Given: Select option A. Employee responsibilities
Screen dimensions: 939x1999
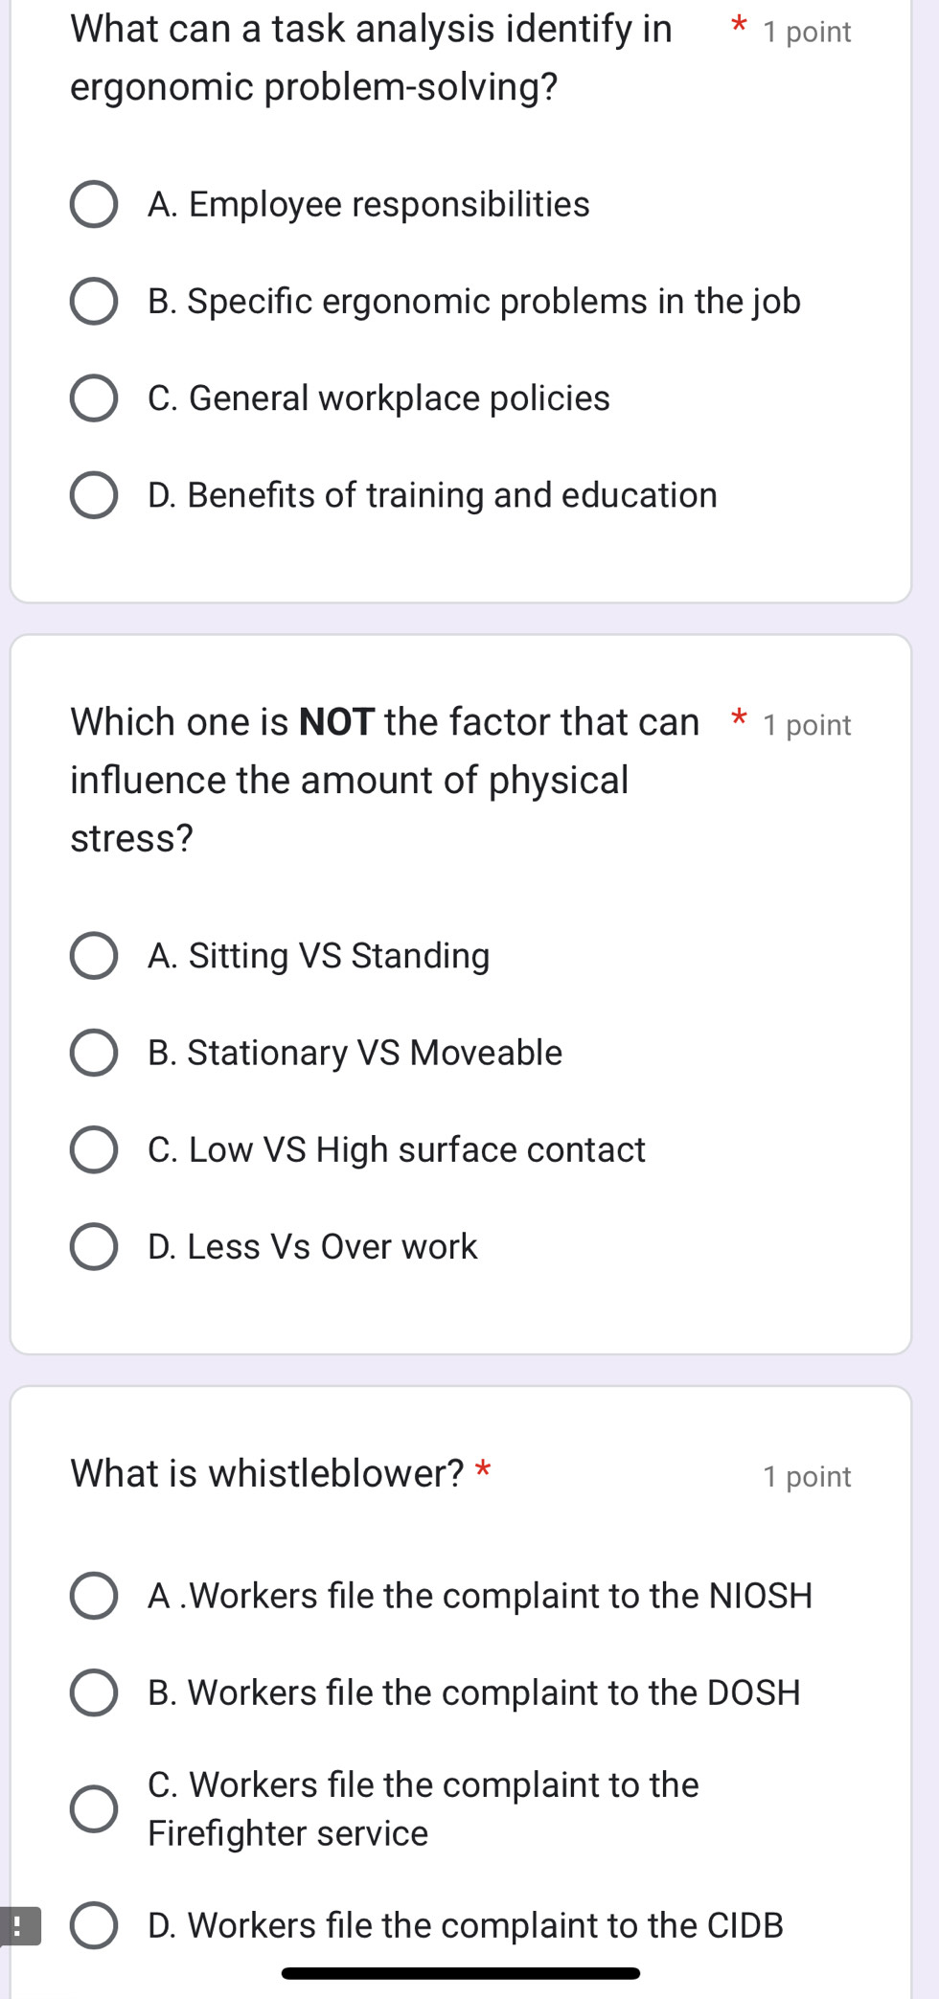Looking at the screenshot, I should tap(94, 205).
